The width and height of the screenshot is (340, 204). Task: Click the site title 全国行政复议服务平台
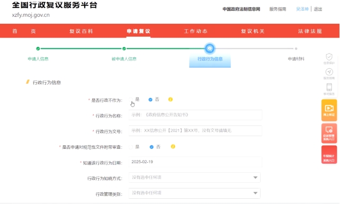[x=55, y=5]
